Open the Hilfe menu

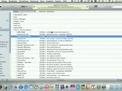point(65,1)
